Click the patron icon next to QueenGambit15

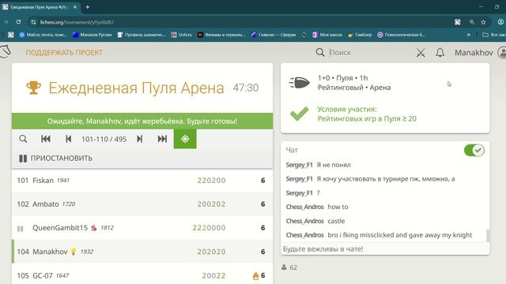point(94,228)
